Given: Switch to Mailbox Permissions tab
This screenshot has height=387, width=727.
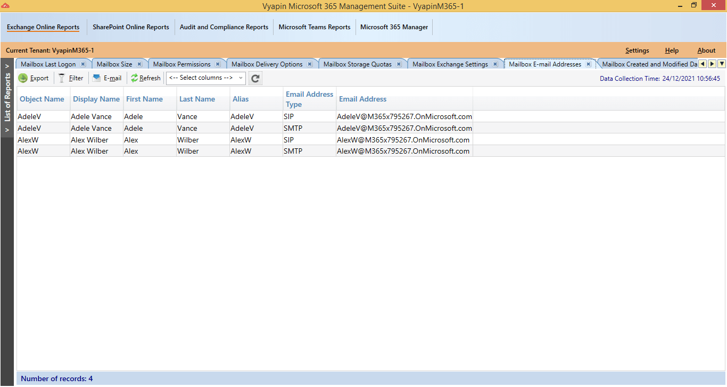Looking at the screenshot, I should tap(181, 64).
